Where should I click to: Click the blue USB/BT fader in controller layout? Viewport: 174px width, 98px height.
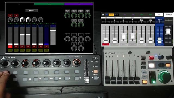tap(46, 44)
